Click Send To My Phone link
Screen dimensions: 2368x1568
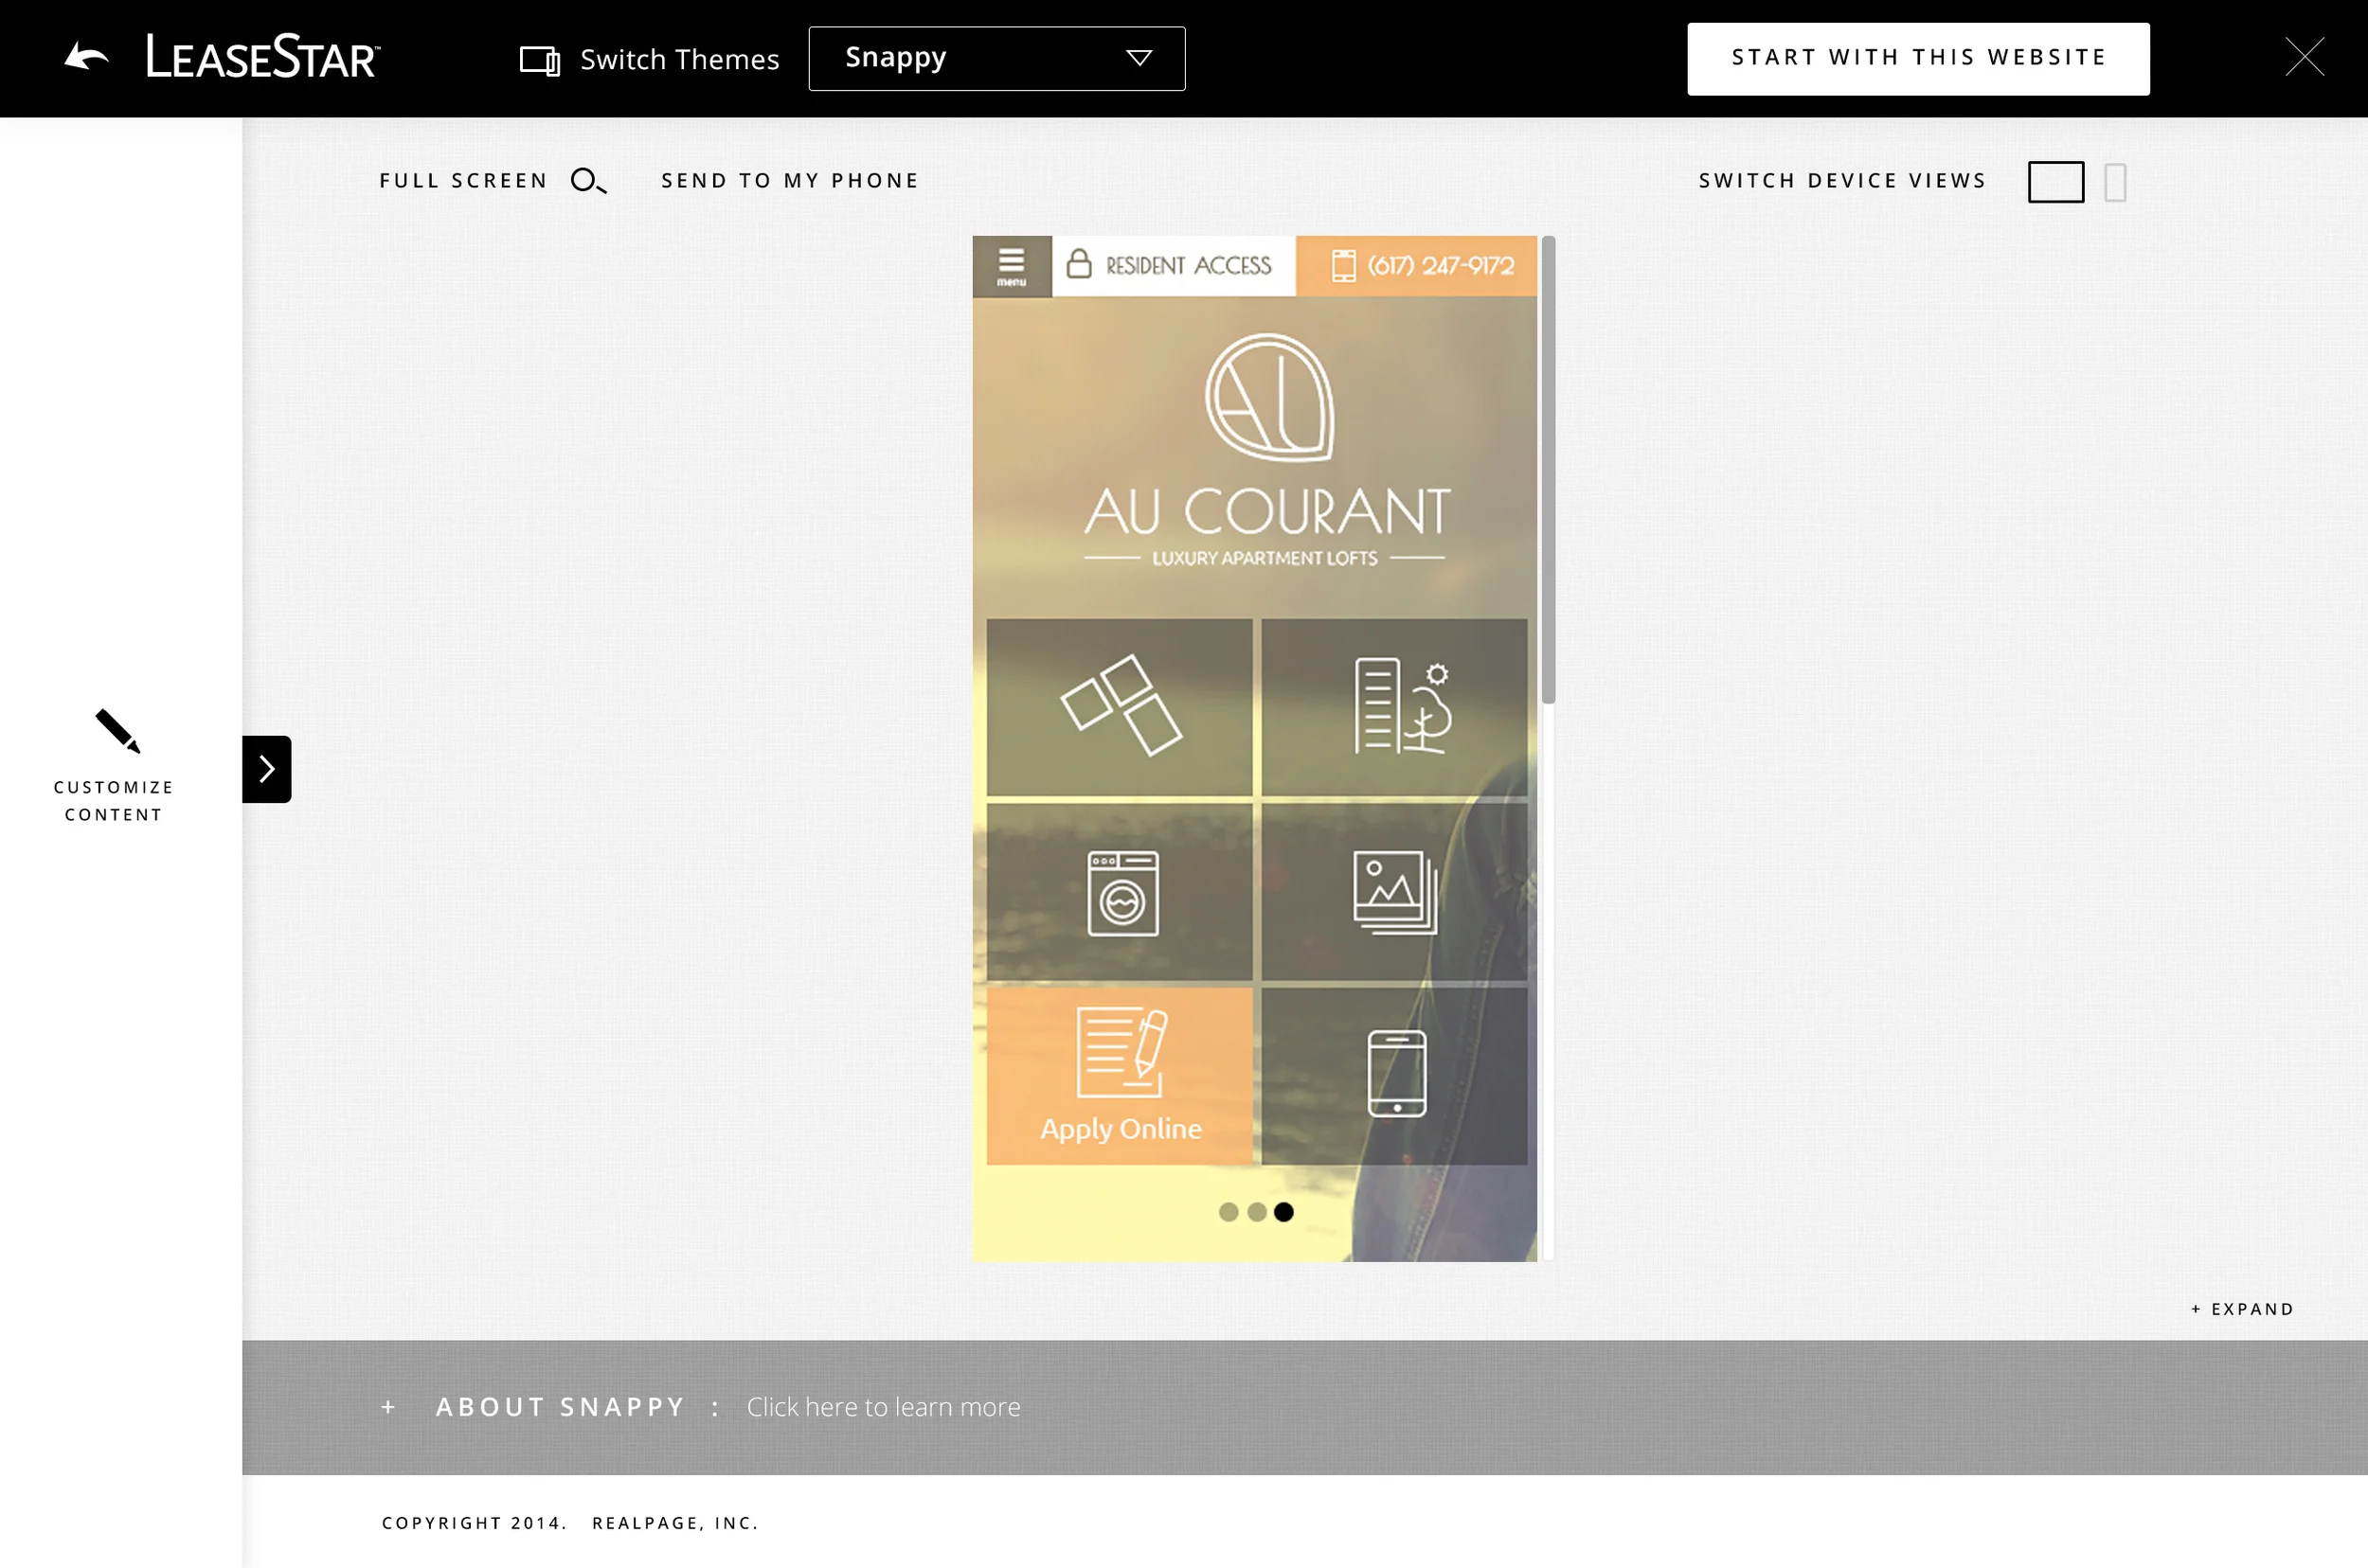[x=789, y=181]
